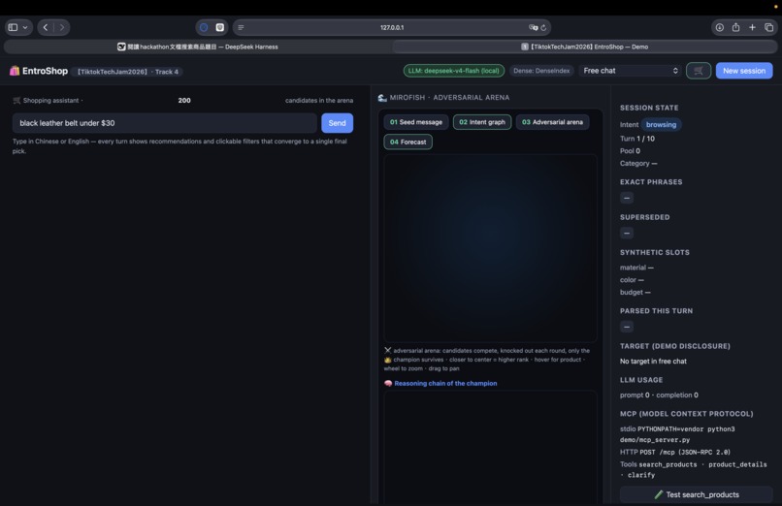Click the Exact Phrases dash chip
Viewport: 782px width, 506px height.
(x=627, y=198)
